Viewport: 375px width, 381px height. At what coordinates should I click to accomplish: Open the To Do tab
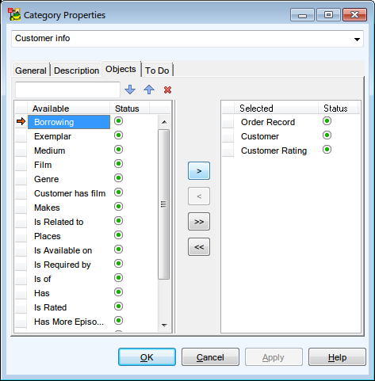coord(157,70)
